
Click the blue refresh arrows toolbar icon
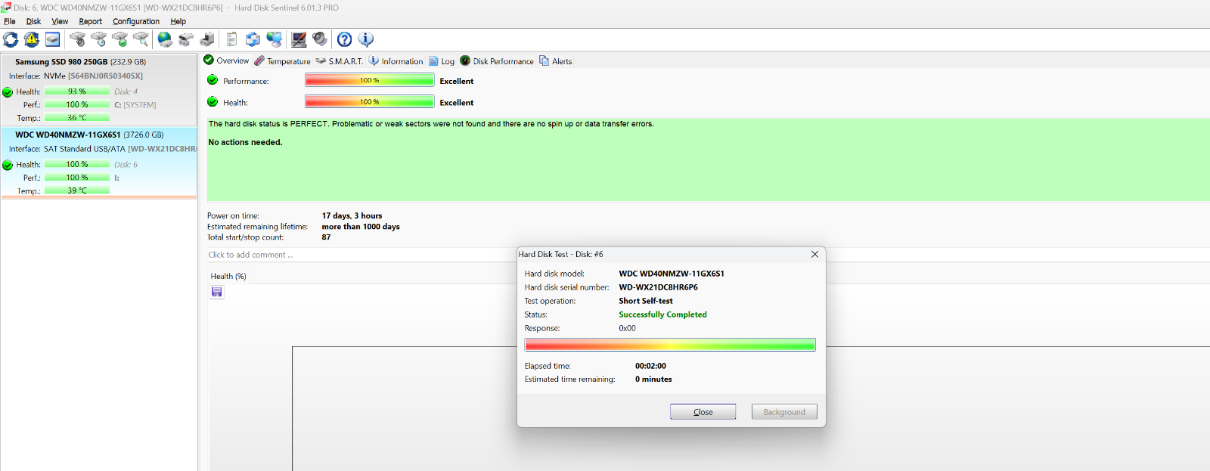pyautogui.click(x=11, y=39)
